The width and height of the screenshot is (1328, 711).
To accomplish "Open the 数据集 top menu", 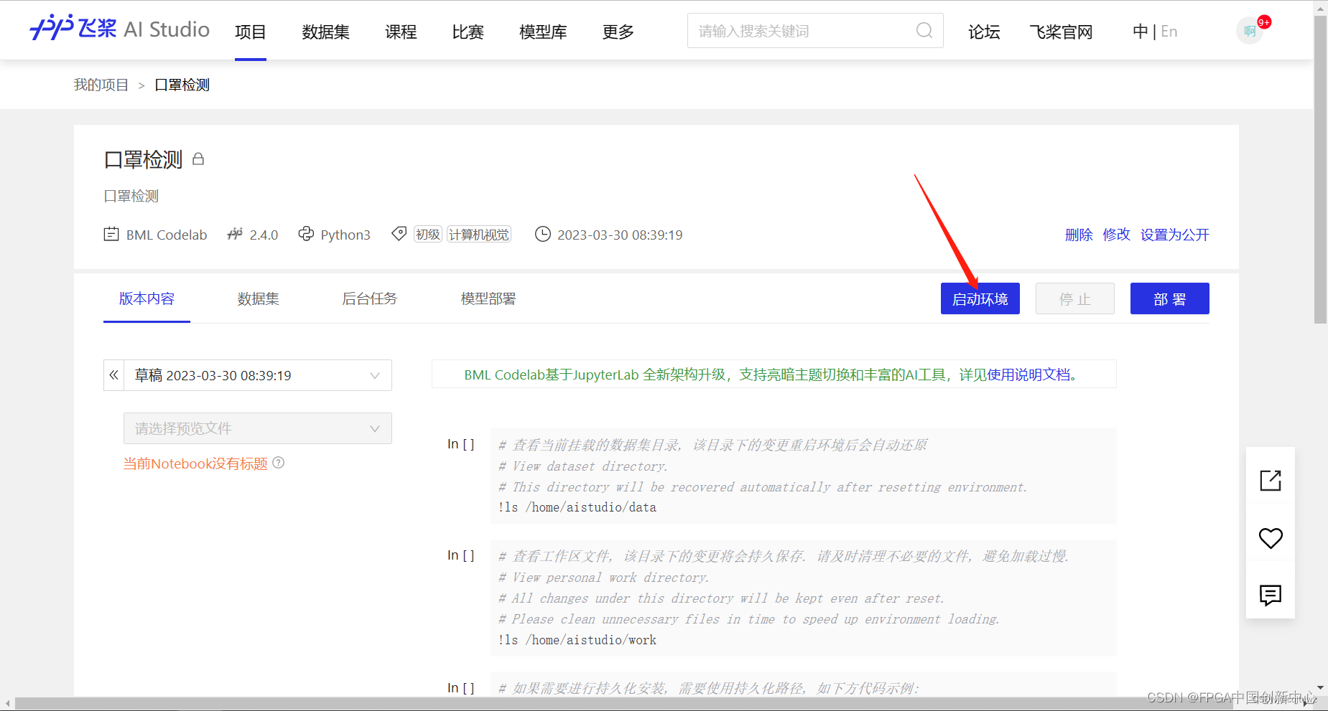I will [x=325, y=32].
